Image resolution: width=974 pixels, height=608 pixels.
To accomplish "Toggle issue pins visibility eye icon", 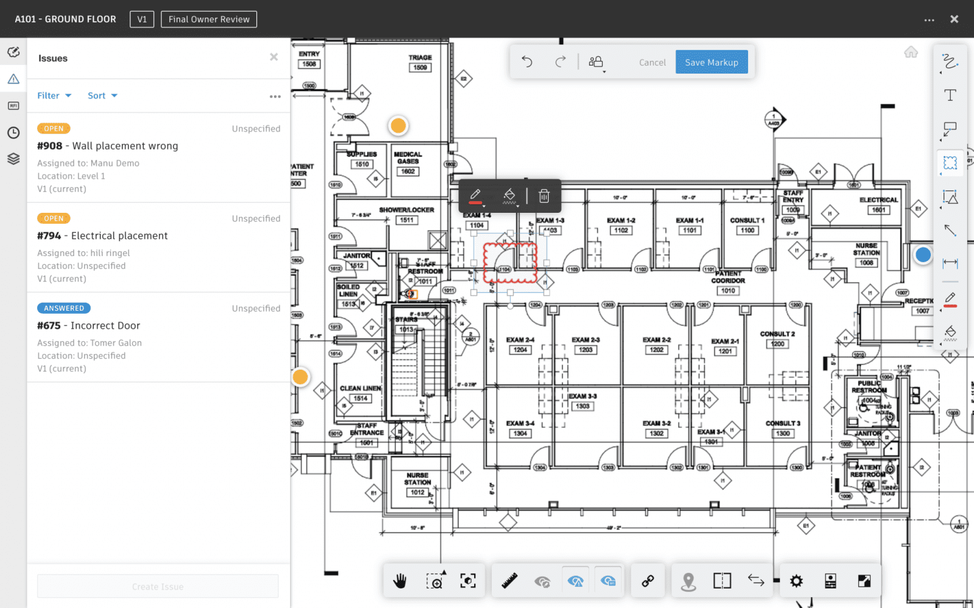I will (x=576, y=580).
